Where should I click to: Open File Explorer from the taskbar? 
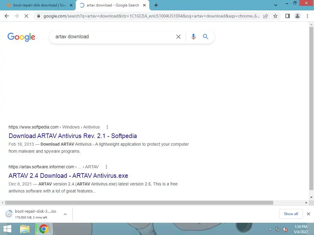(x=25, y=229)
